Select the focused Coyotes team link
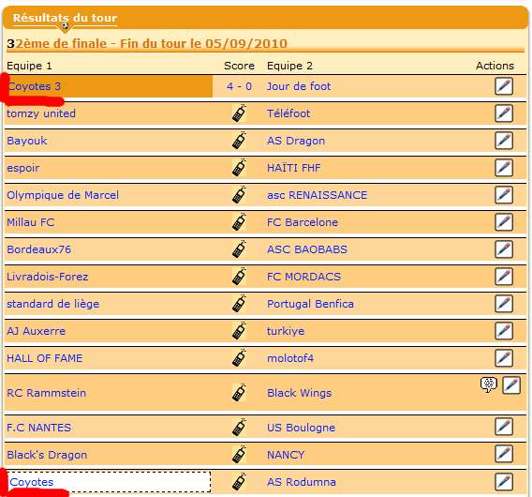The image size is (532, 497). pyautogui.click(x=32, y=482)
